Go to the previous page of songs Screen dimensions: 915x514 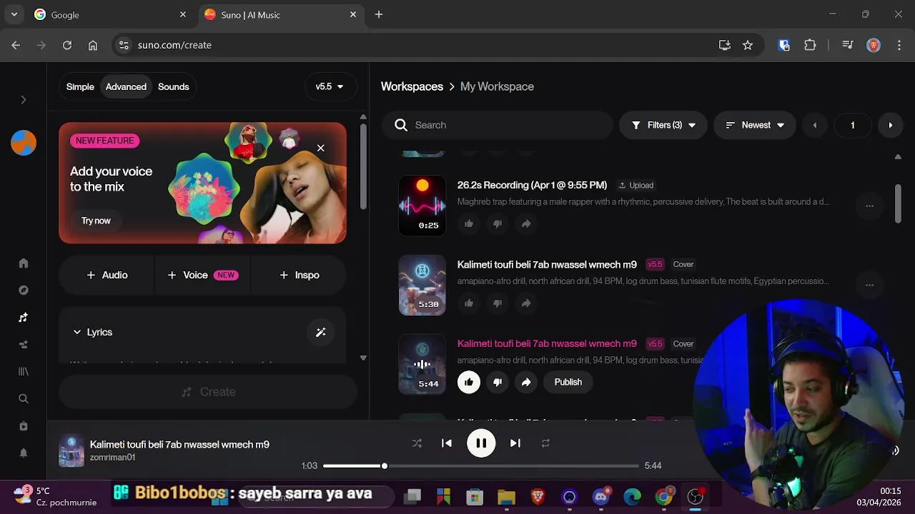point(814,125)
